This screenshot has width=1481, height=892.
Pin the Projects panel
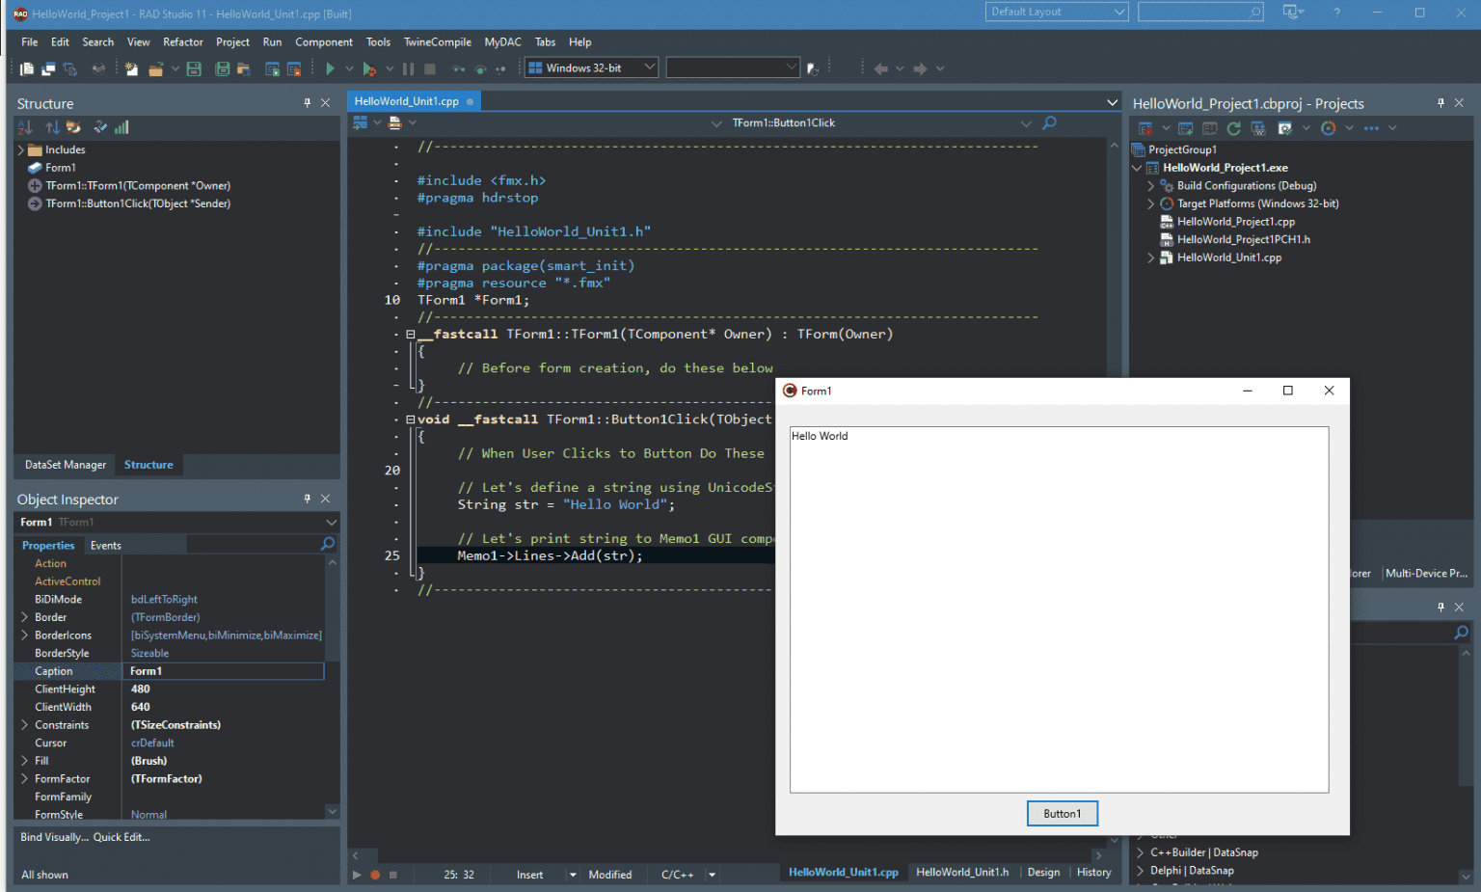click(x=1441, y=103)
